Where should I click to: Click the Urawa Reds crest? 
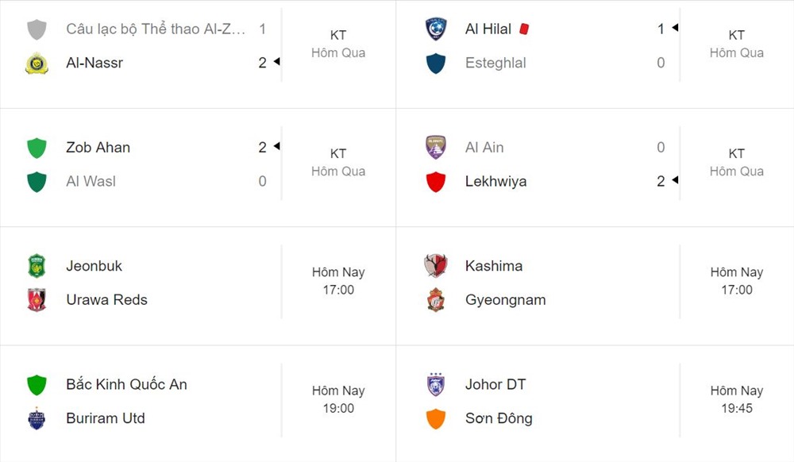pos(37,299)
